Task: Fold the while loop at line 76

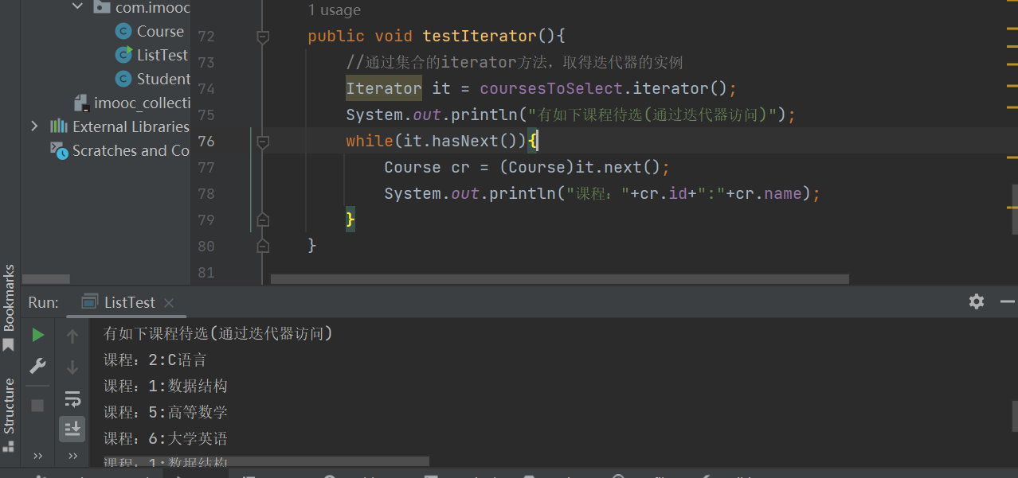Action: (x=263, y=142)
